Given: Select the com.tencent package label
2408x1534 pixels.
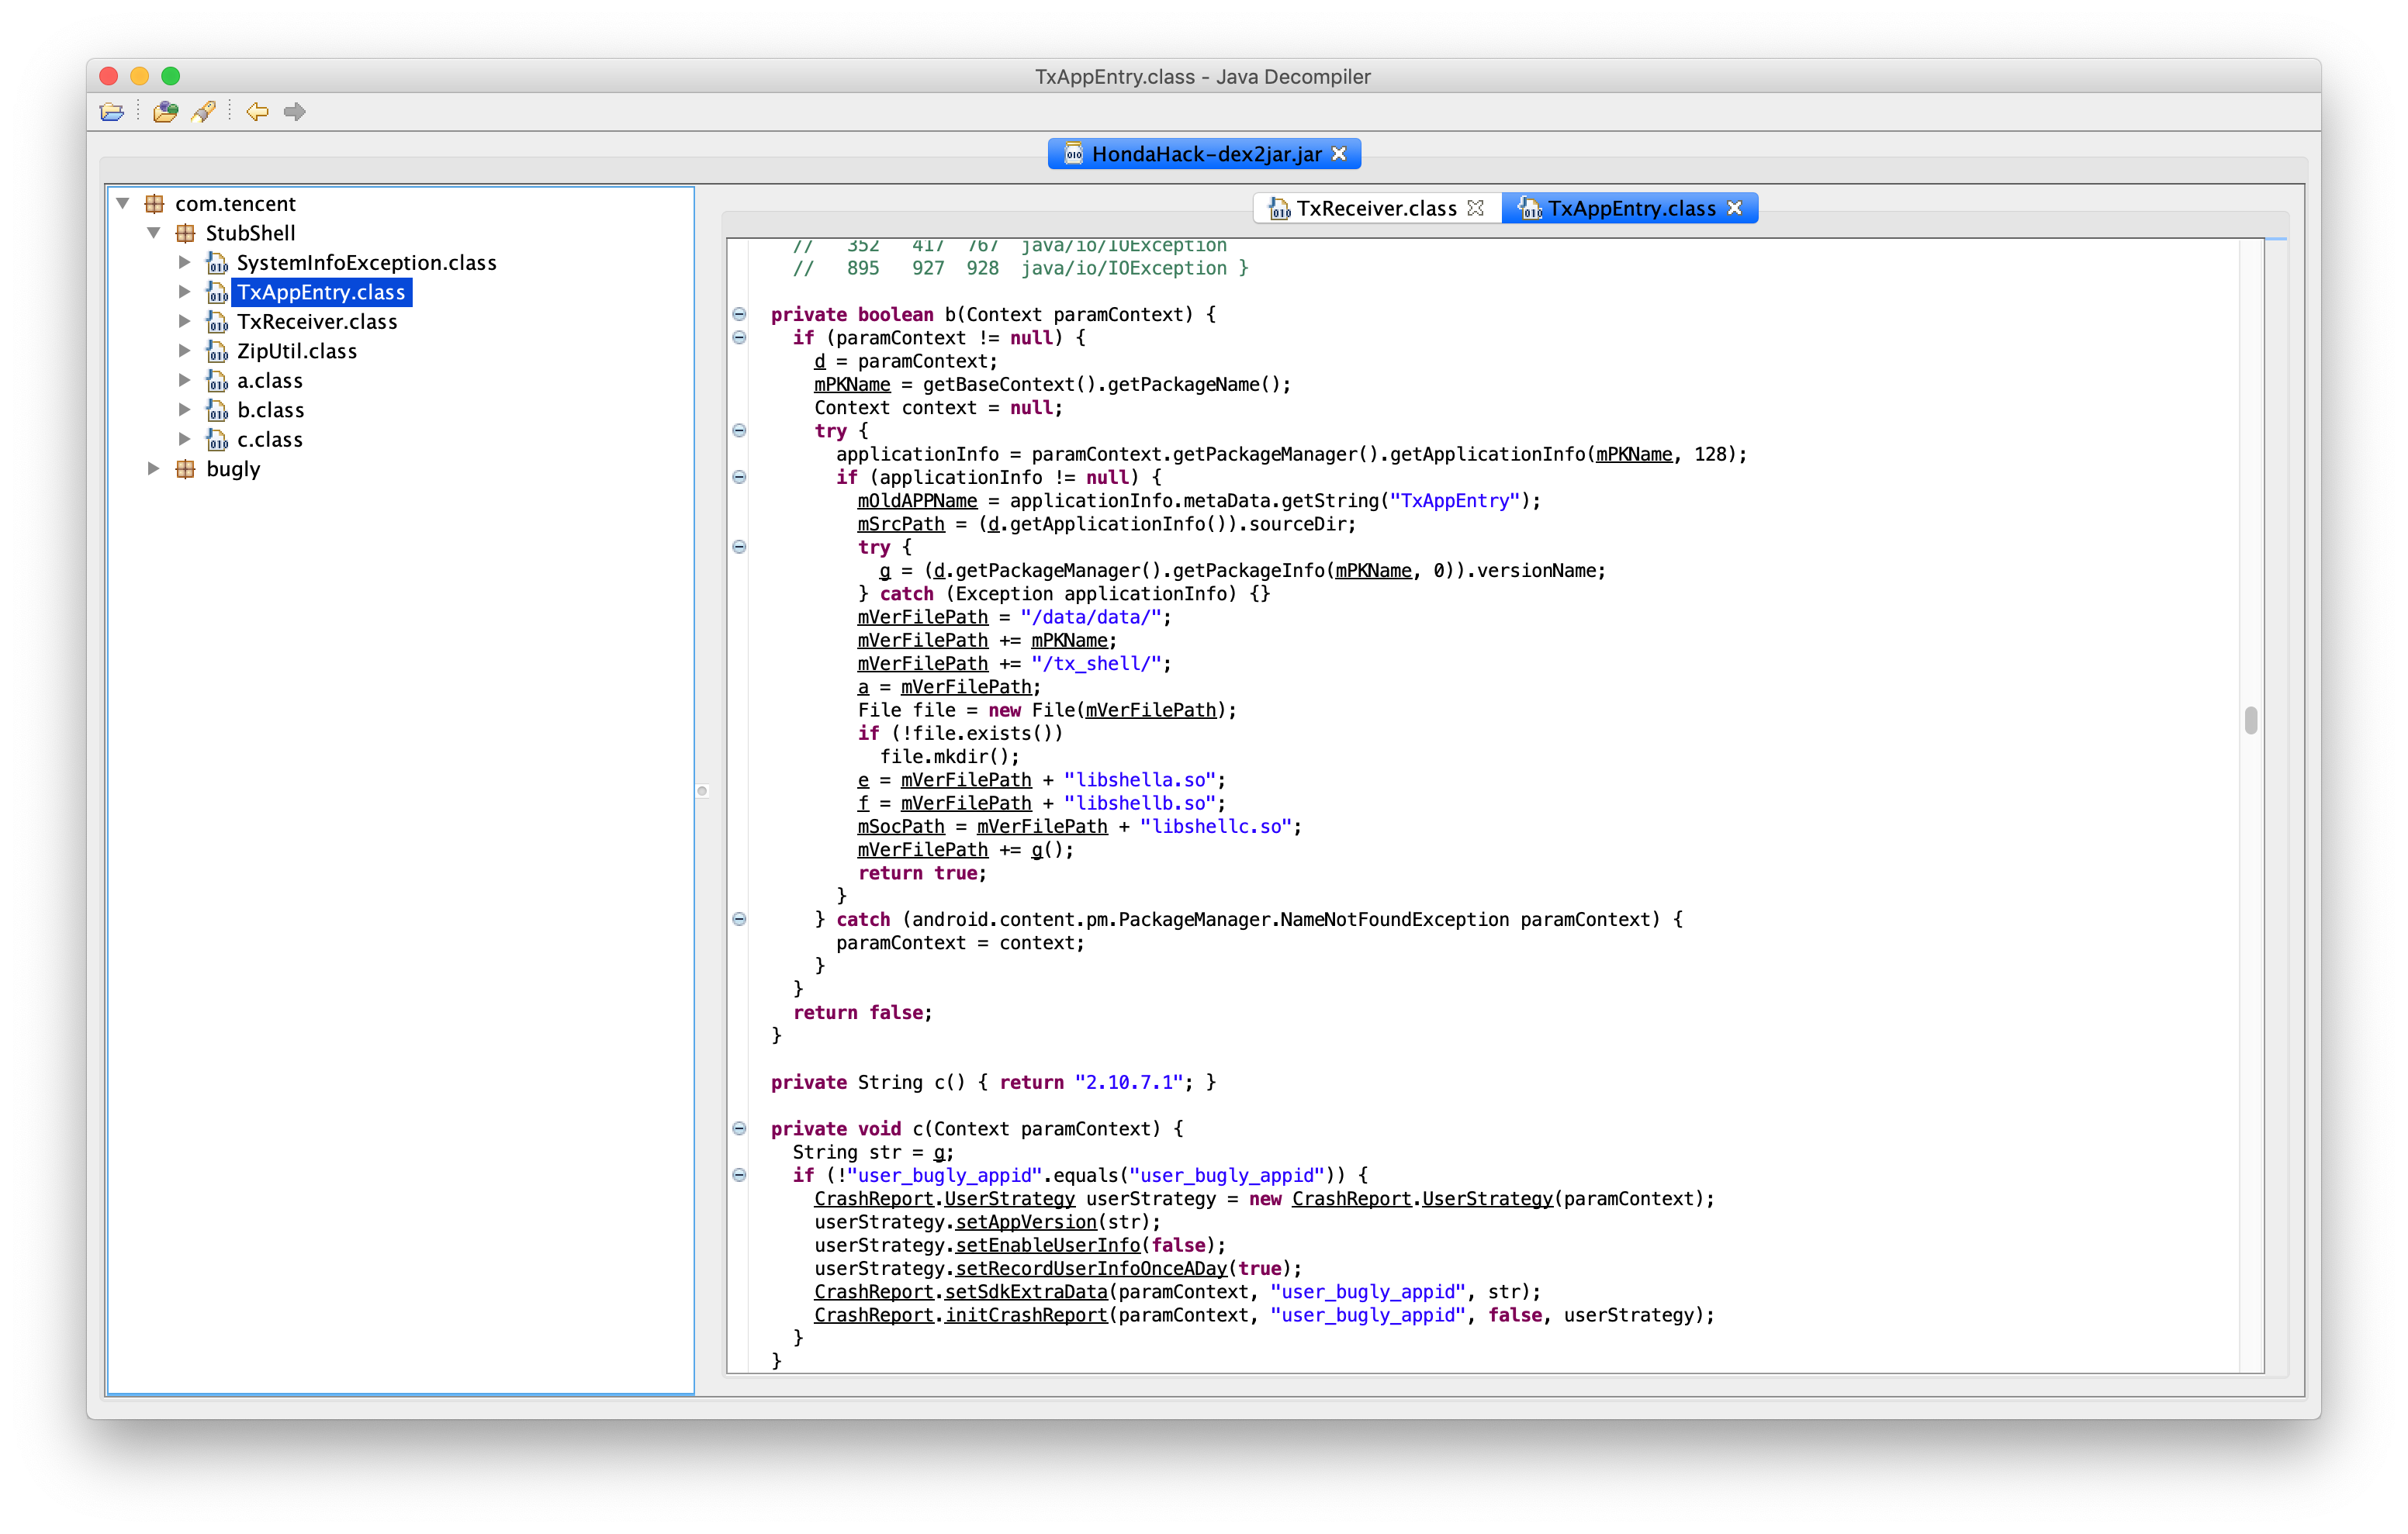Looking at the screenshot, I should click(235, 204).
